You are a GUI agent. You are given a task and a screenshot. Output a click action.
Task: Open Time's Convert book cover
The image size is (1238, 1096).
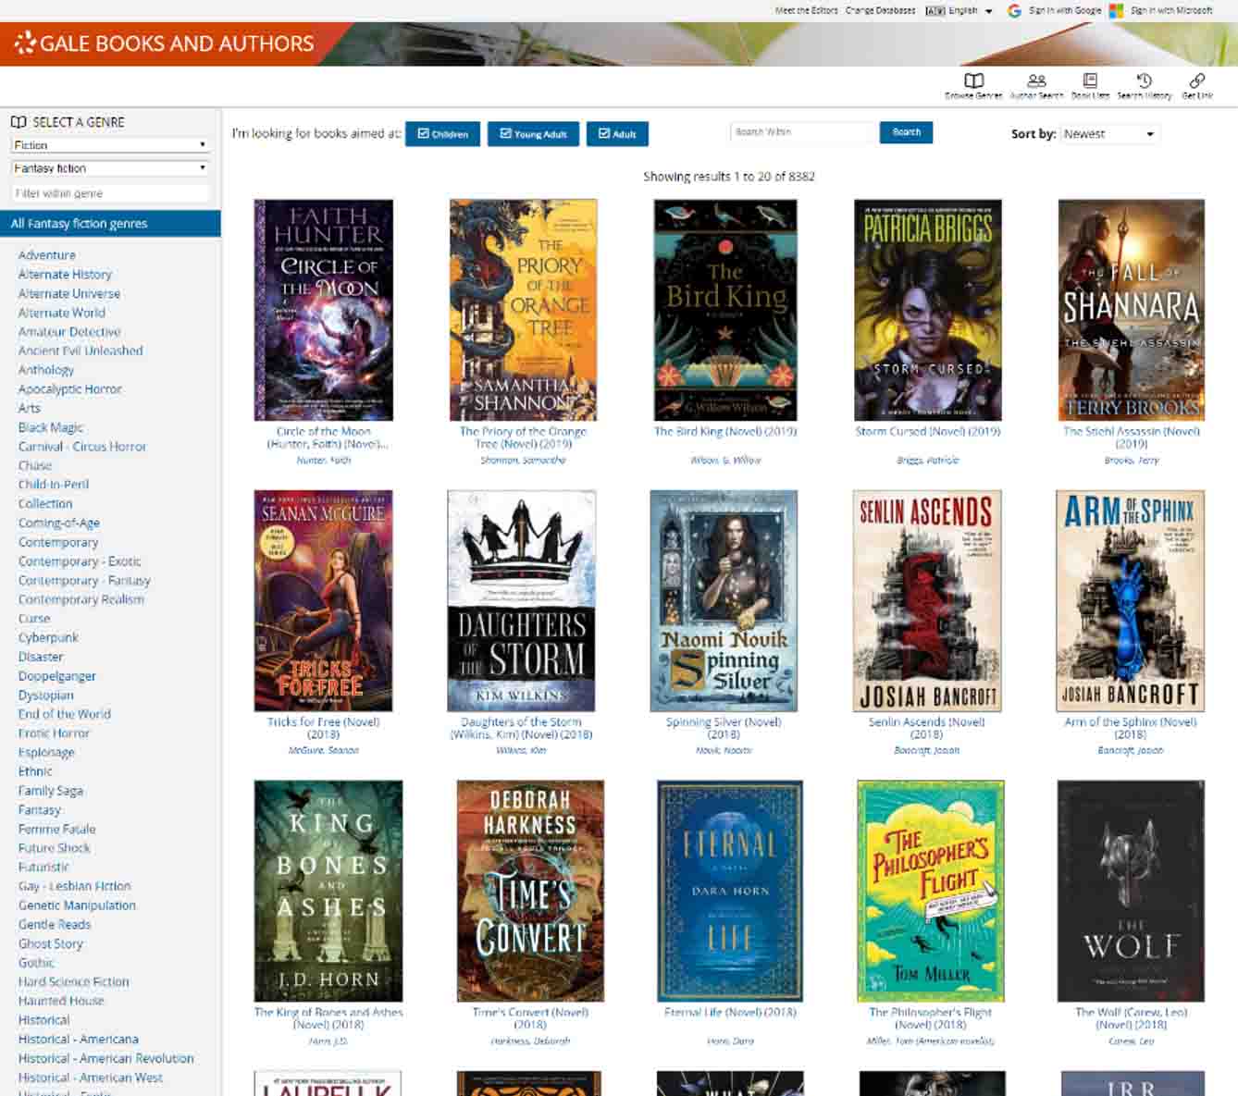tap(530, 891)
